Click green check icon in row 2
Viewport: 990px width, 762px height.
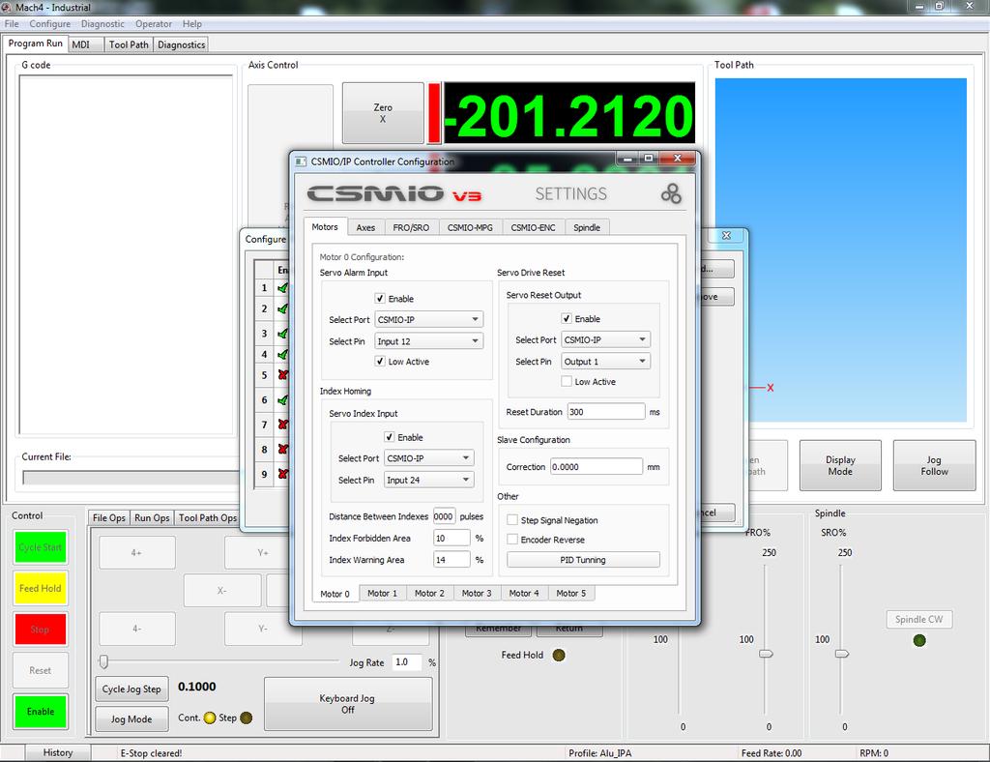283,308
